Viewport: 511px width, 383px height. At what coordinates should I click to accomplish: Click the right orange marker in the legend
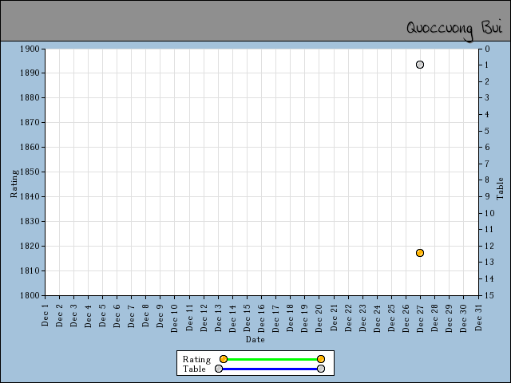[321, 359]
